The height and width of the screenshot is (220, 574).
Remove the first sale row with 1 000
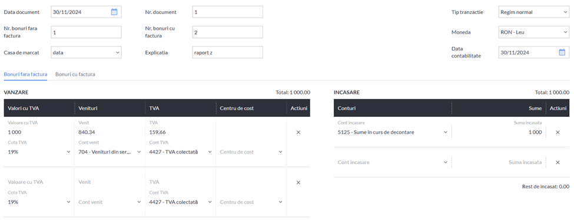coord(298,133)
